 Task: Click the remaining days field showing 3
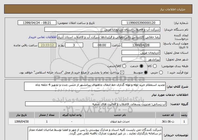tap(74, 45)
